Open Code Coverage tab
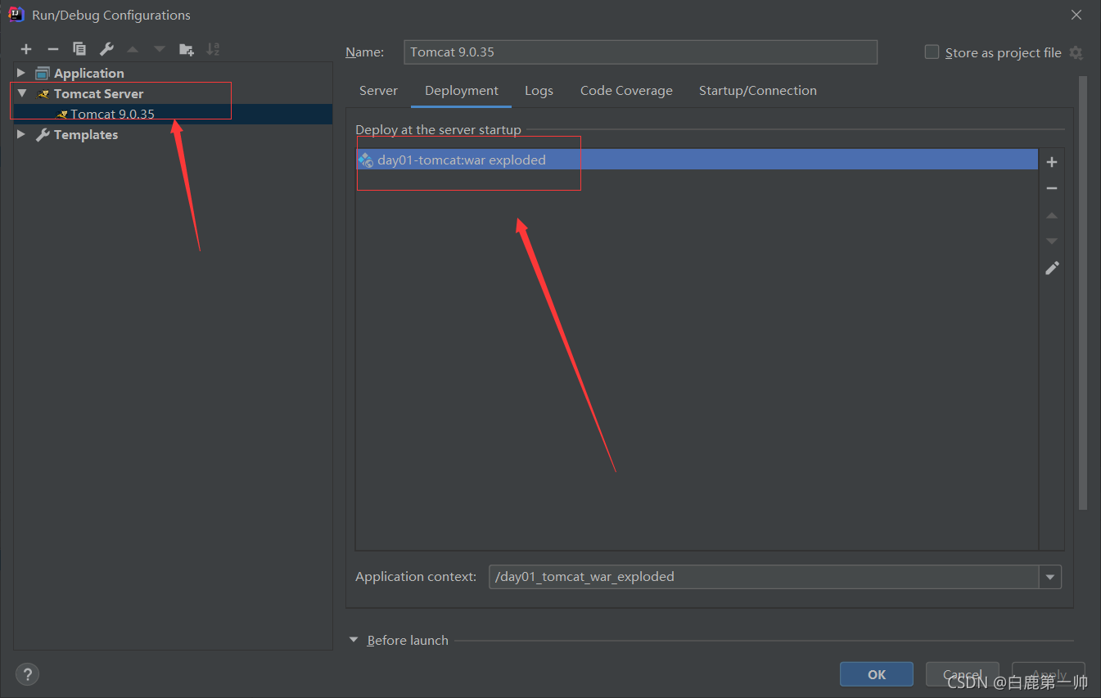 click(626, 91)
